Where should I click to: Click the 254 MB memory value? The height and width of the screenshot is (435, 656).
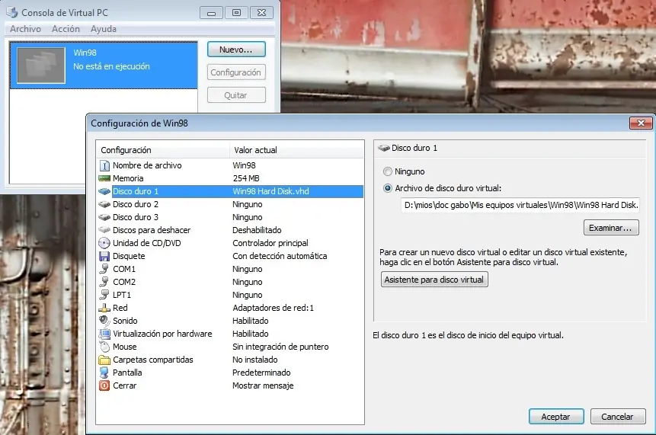point(246,178)
